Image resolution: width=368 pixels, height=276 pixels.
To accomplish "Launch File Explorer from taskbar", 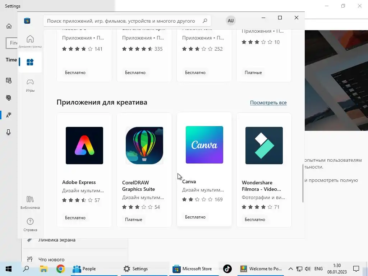I will click(x=43, y=269).
